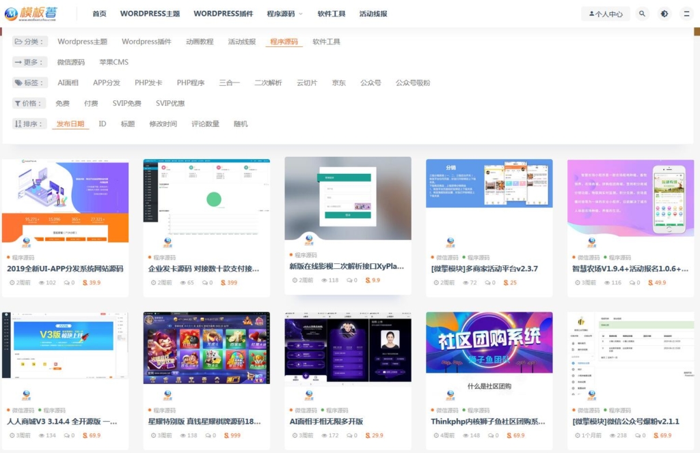Viewport: 700px width, 453px height.
Task: Filter by 微信源码 in 更多 row
Action: (71, 62)
